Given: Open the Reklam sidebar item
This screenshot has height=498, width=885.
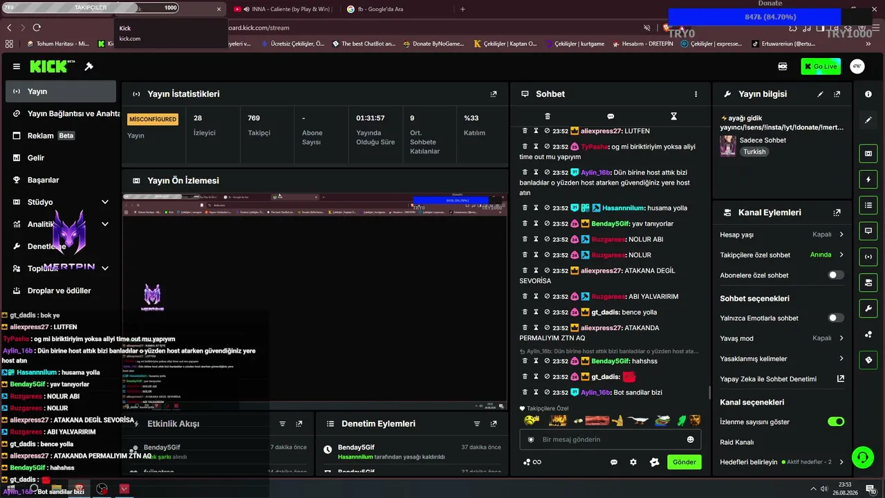Looking at the screenshot, I should (61, 136).
